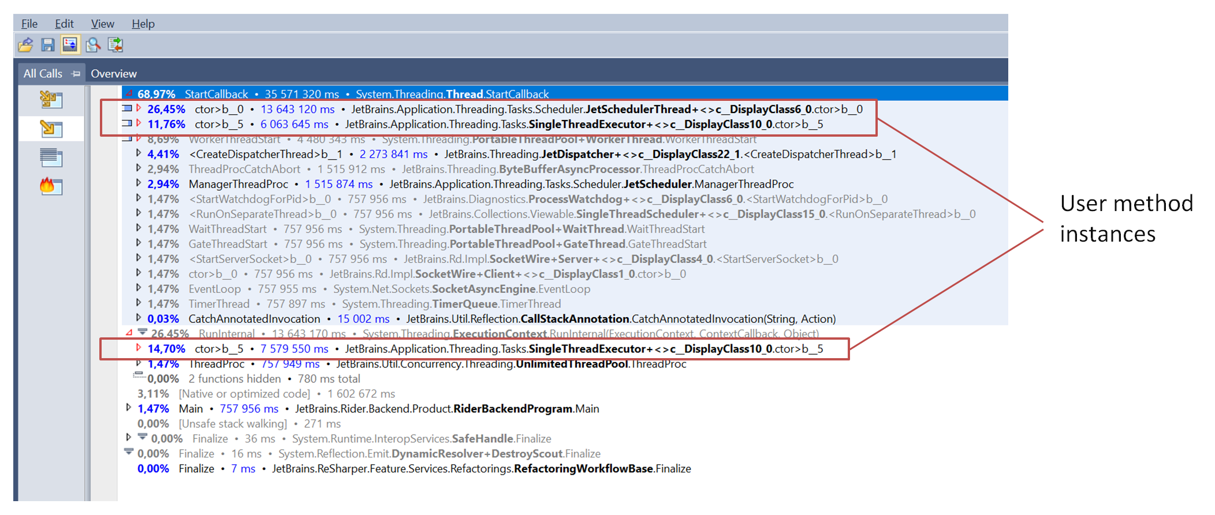Select the single-arrow call tree sidebar icon
The height and width of the screenshot is (515, 1215).
tap(51, 129)
